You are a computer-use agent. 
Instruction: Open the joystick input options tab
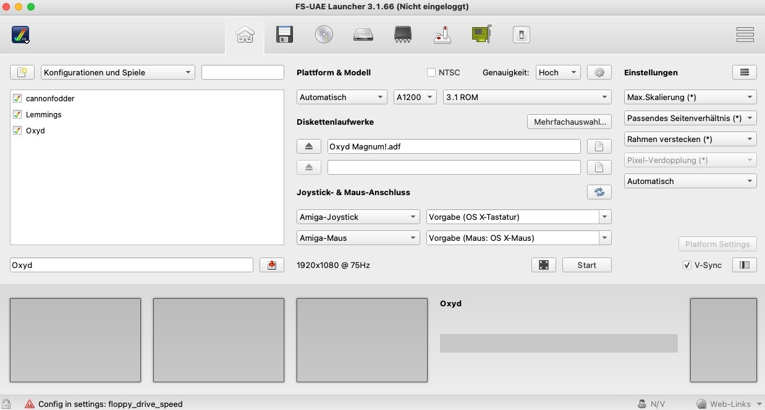[x=442, y=35]
